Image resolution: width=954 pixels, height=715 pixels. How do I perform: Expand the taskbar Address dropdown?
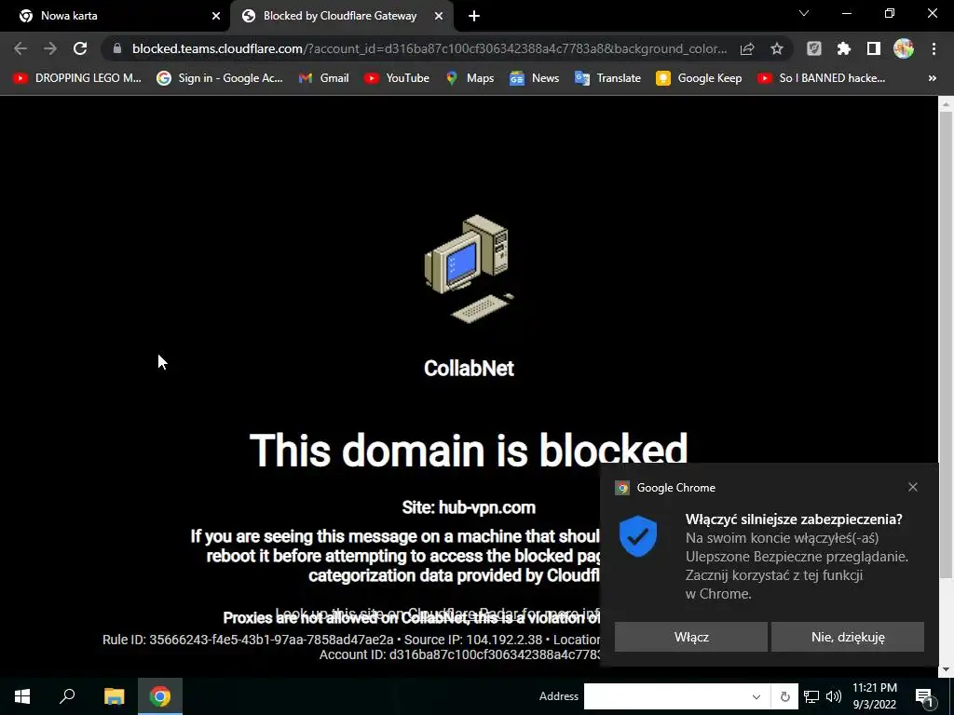point(756,696)
